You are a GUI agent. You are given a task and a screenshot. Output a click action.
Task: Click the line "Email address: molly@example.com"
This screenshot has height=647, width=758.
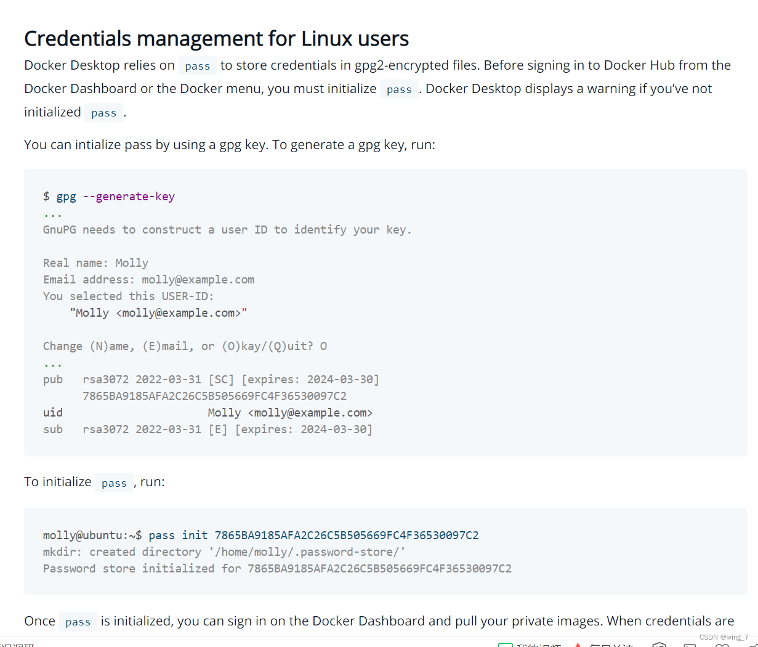coord(148,280)
